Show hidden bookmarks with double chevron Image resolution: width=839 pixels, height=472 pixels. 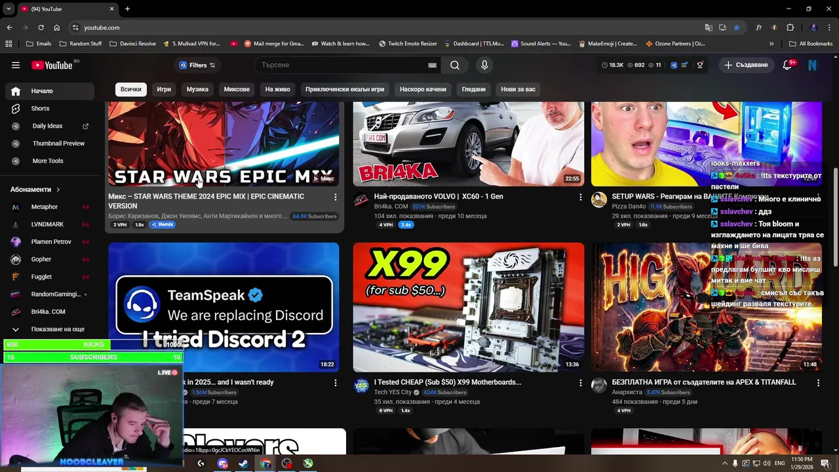click(771, 44)
